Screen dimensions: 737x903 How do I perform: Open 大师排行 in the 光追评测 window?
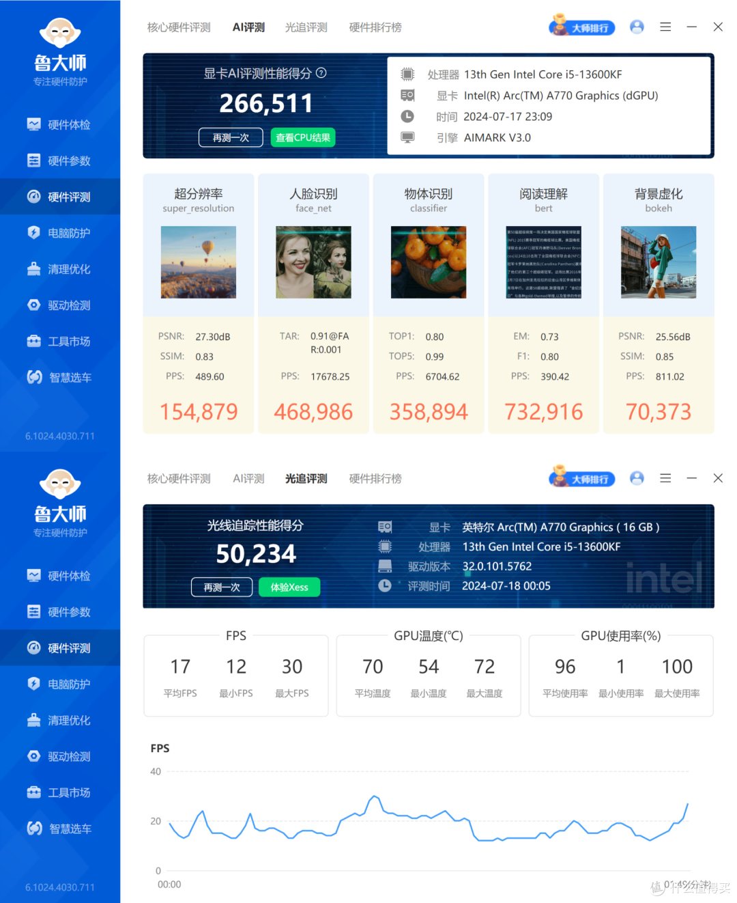(x=583, y=478)
